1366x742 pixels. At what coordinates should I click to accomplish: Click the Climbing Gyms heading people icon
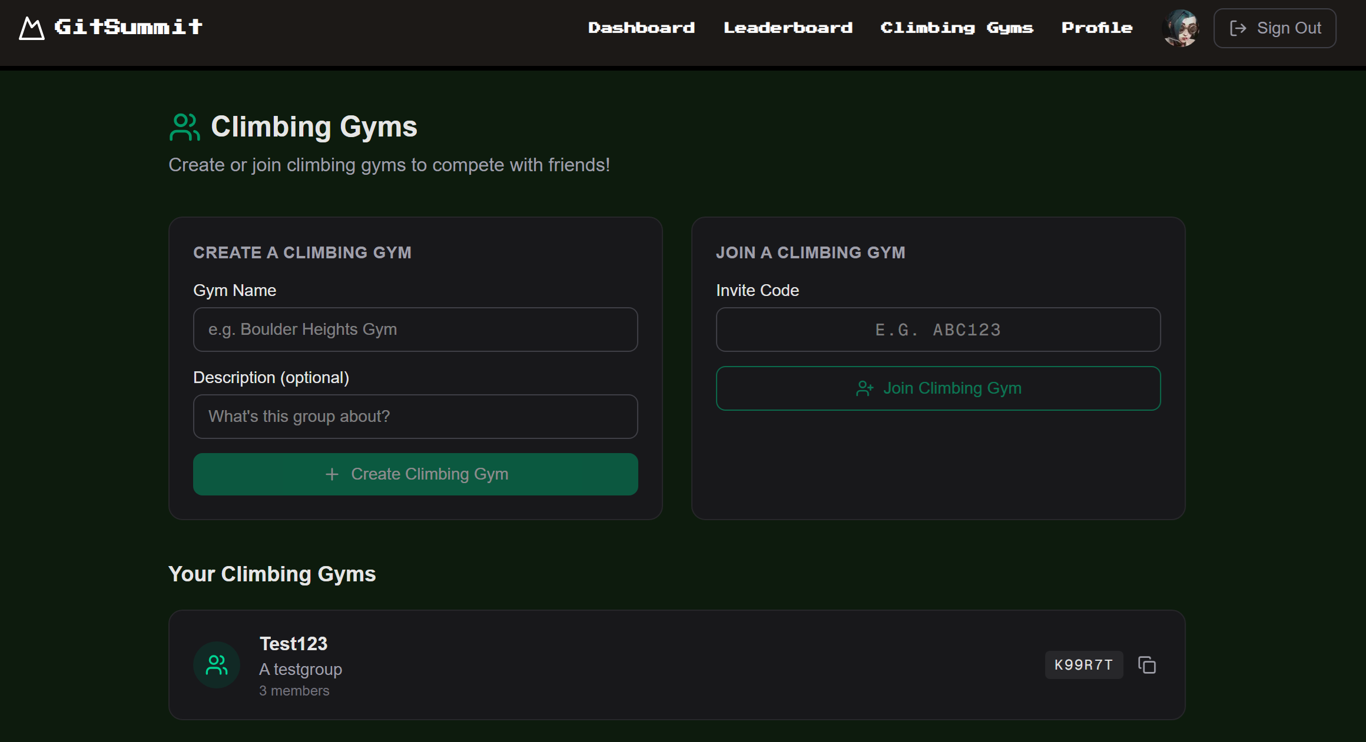pyautogui.click(x=184, y=127)
